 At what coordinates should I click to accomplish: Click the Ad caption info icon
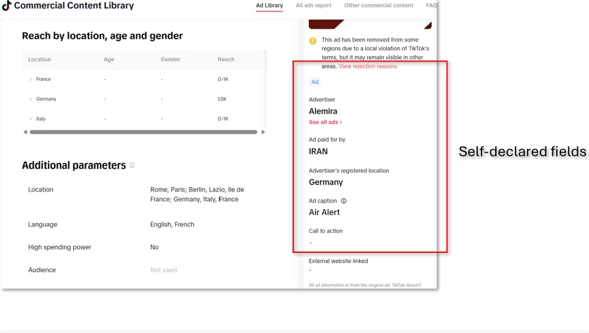(344, 201)
